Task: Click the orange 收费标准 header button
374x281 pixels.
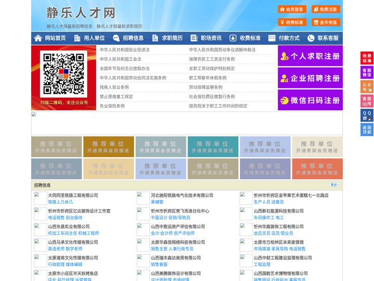Action: tap(292, 22)
